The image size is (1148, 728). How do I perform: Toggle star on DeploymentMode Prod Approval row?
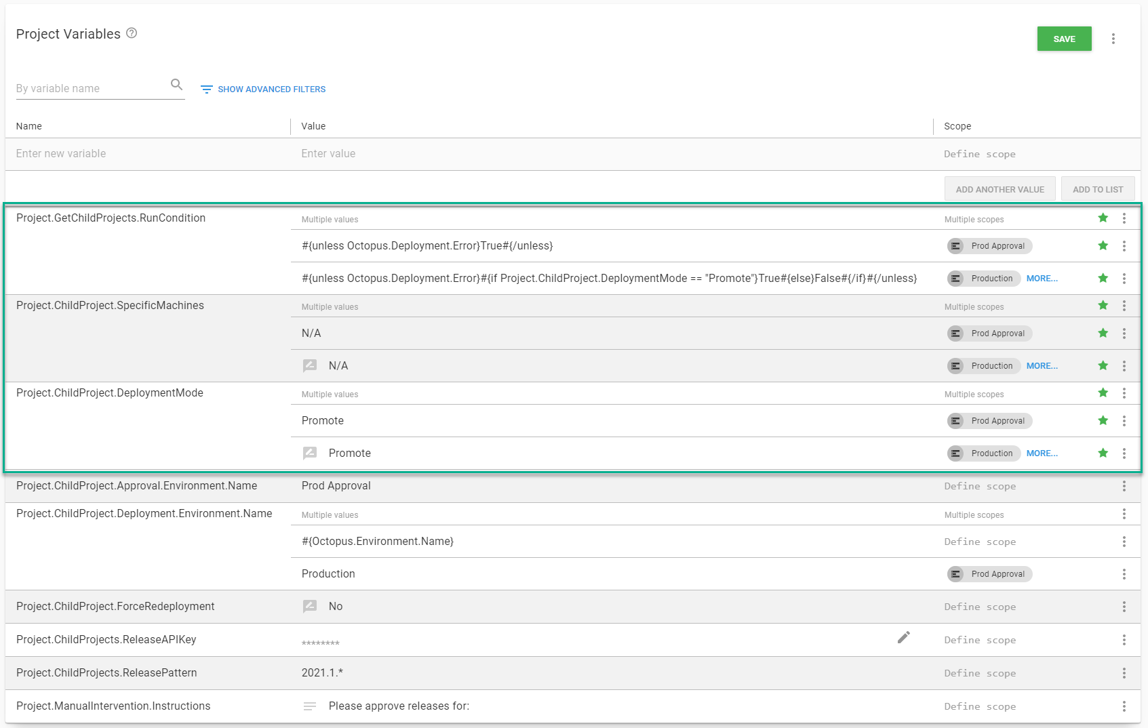pyautogui.click(x=1103, y=421)
